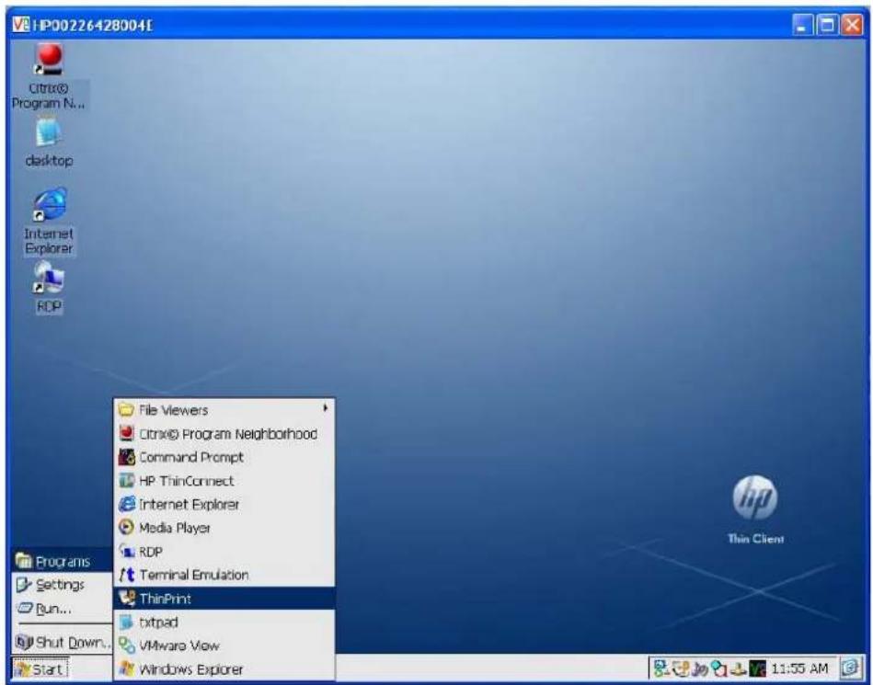Open Citrix Program Neighborhood desktop shortcut

click(x=49, y=77)
